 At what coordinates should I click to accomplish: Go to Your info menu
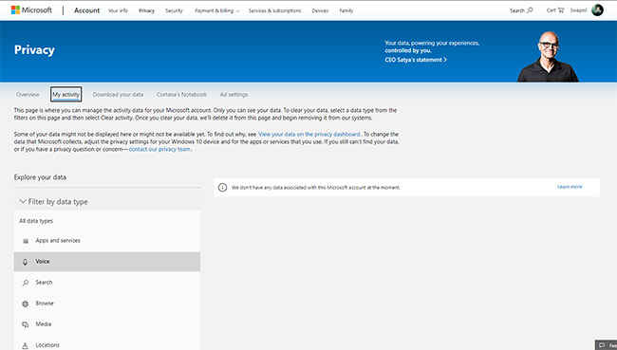(x=118, y=10)
